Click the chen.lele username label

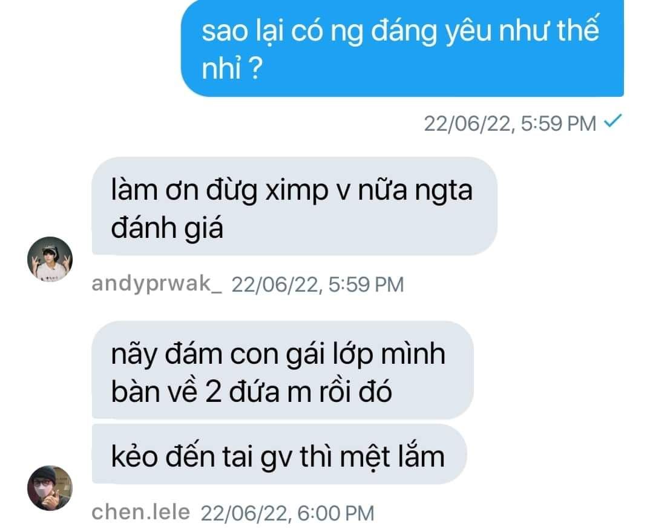click(x=141, y=512)
